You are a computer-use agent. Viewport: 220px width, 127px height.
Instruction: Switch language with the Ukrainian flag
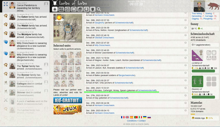tap(145, 117)
